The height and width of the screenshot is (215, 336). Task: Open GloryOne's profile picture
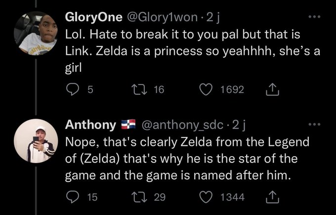(x=34, y=32)
